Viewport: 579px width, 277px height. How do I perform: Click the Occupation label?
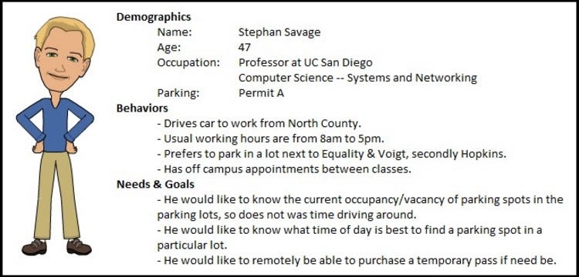coord(188,62)
